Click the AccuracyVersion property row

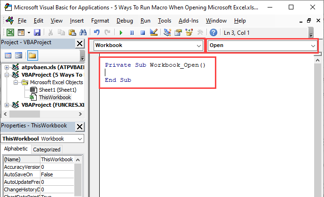point(39,167)
